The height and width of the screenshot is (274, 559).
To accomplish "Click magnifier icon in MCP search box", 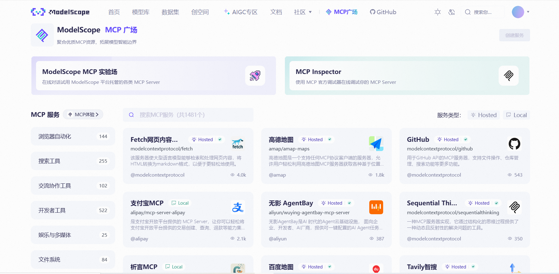I will [131, 115].
